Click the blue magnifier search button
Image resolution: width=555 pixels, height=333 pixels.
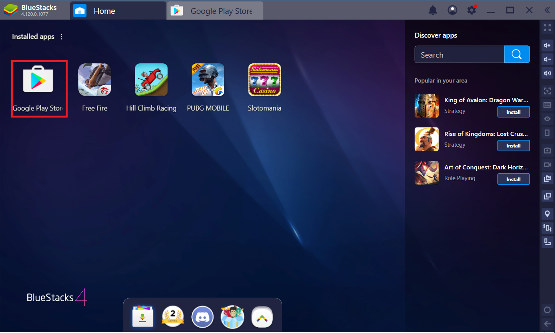517,55
